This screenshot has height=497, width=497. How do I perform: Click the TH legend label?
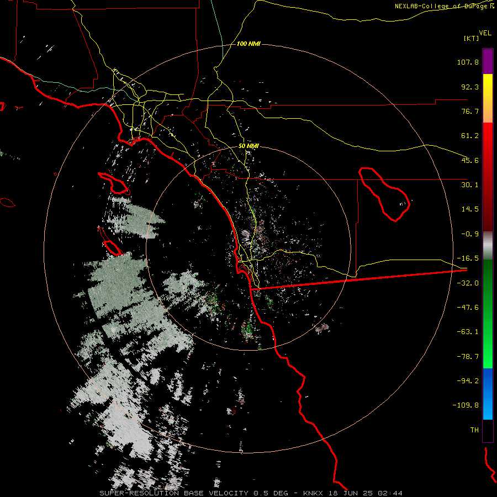click(474, 430)
